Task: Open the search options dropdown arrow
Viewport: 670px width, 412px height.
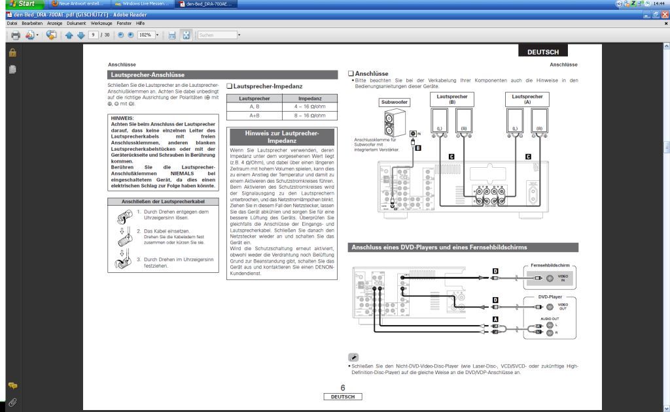Action: (239, 35)
